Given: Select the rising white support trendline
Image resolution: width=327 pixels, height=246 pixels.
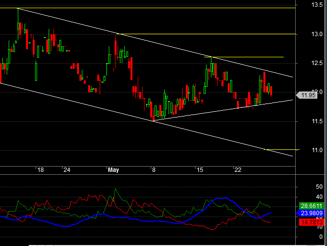Looking at the screenshot, I should click(222, 111).
